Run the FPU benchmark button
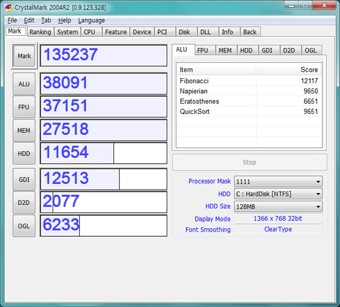This screenshot has height=307, width=340. tap(24, 107)
